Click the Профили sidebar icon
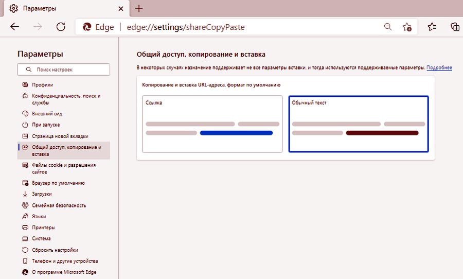463x279 pixels. click(x=25, y=85)
